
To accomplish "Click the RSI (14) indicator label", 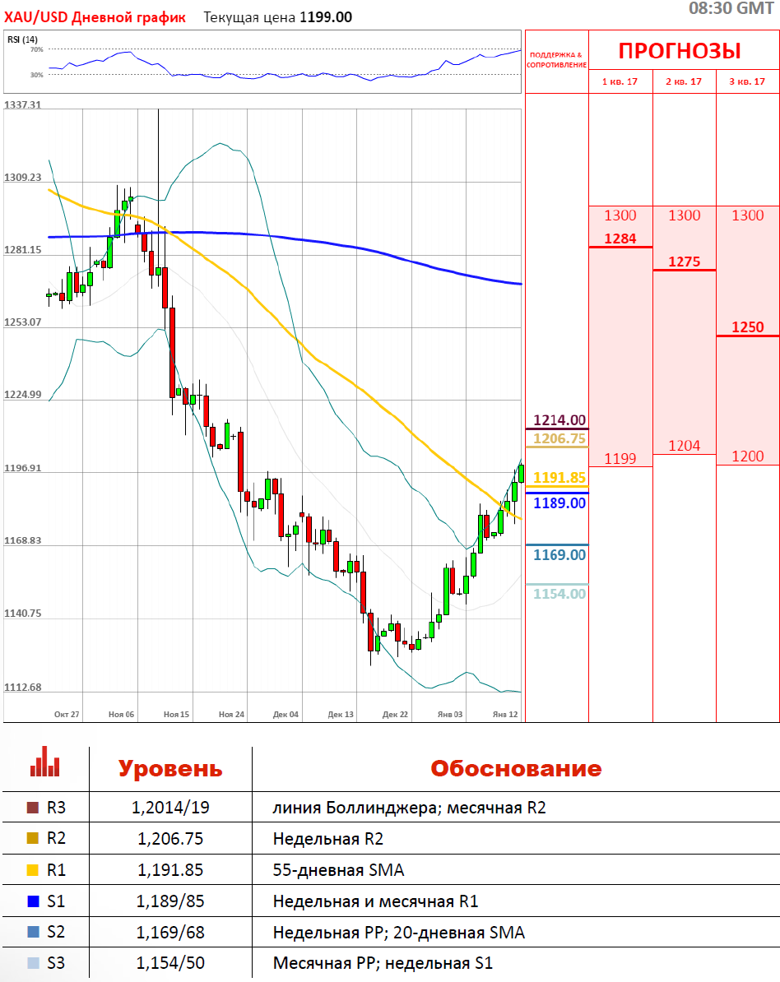I will click(22, 39).
